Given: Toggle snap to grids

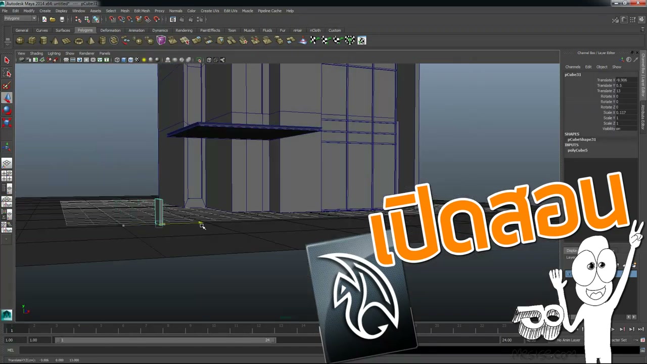Looking at the screenshot, I should click(112, 19).
